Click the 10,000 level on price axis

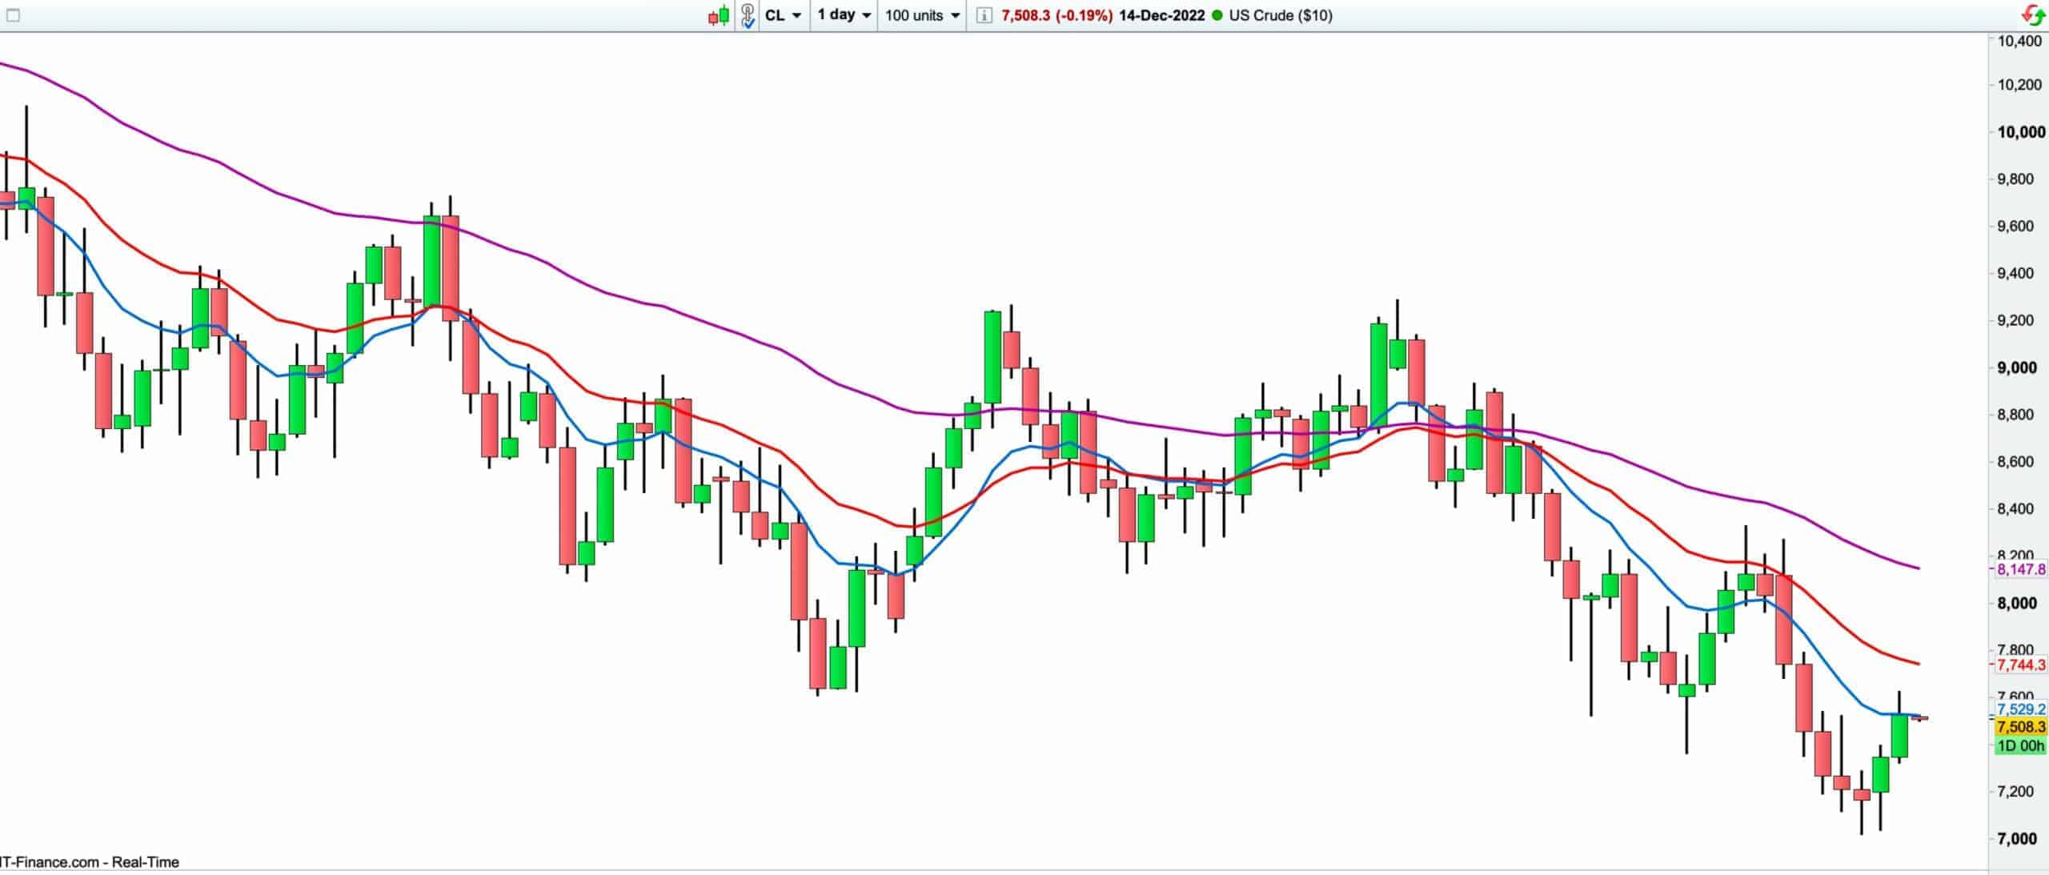tap(2021, 132)
